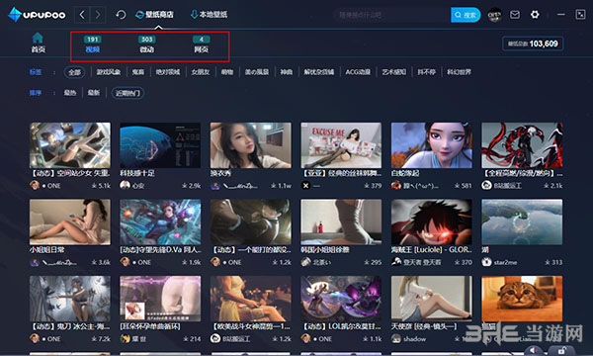Filter by the 抖不停 tag

point(426,72)
